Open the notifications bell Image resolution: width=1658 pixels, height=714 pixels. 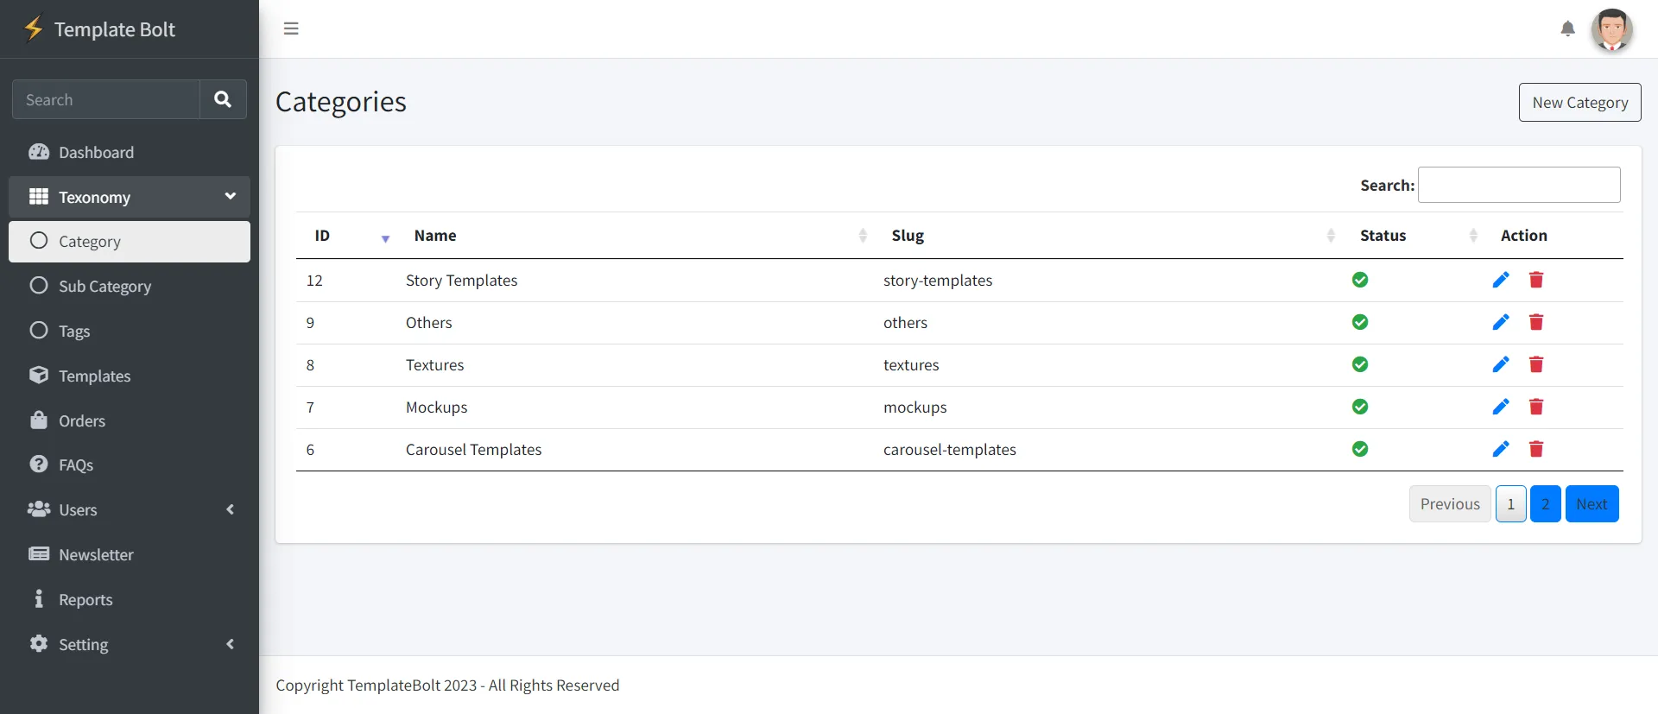pos(1567,29)
